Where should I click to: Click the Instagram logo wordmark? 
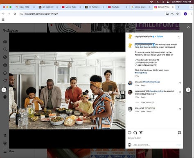click(11, 31)
